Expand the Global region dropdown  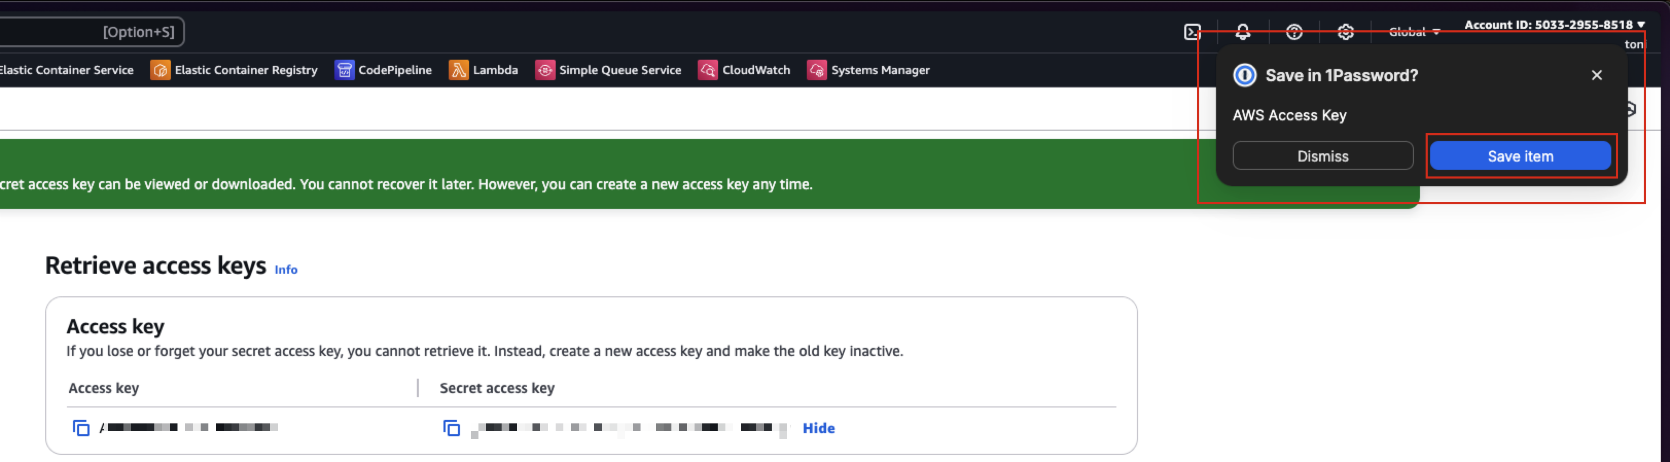[1413, 32]
